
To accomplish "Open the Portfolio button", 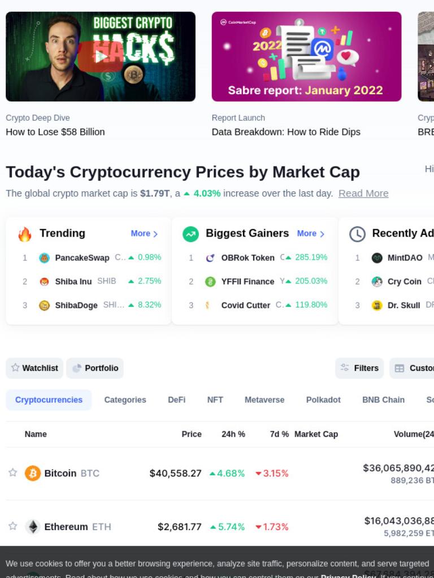I will point(95,368).
